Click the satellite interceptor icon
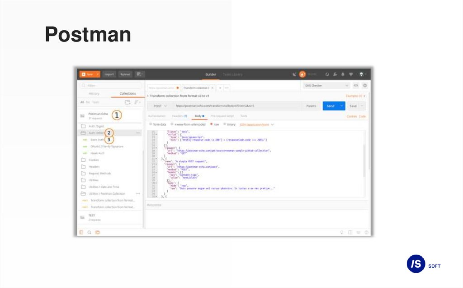The height and width of the screenshot is (288, 463). [294, 74]
